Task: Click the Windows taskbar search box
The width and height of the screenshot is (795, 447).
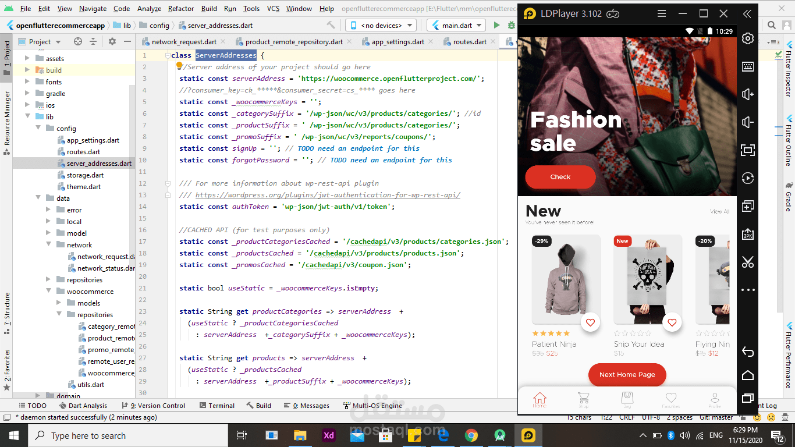Action: tap(127, 435)
